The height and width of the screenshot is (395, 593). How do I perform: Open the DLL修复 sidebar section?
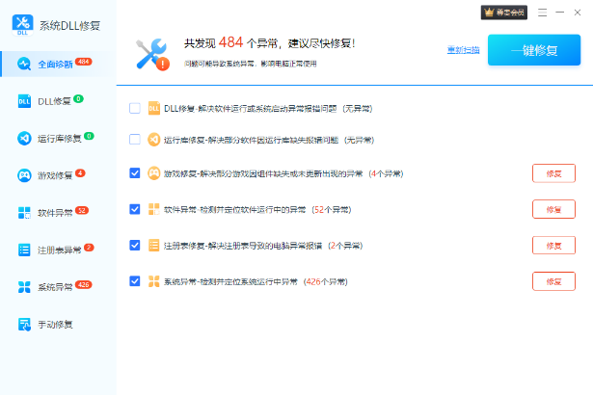pos(58,101)
